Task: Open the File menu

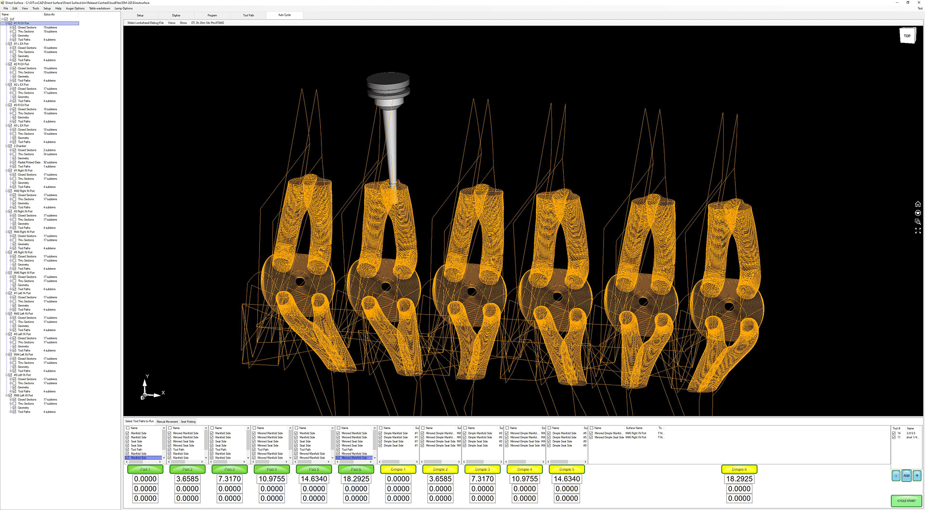Action: point(6,8)
